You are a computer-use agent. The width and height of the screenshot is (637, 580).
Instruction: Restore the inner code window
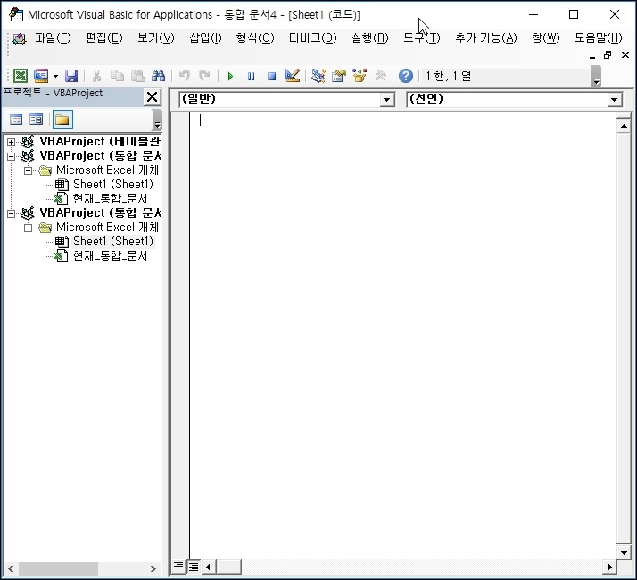608,54
